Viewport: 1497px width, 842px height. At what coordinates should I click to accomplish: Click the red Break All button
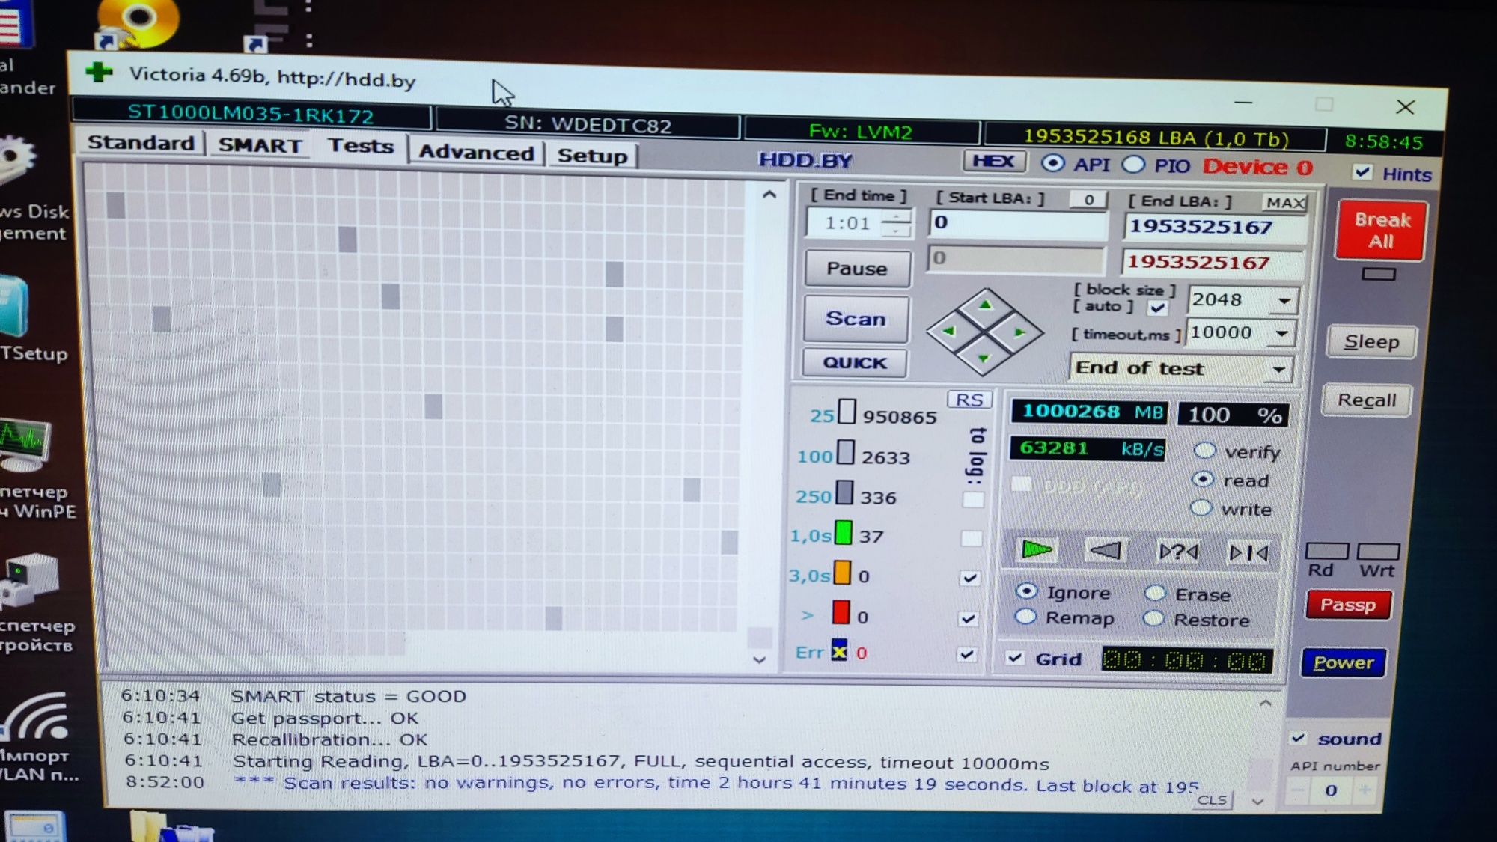[x=1381, y=230]
